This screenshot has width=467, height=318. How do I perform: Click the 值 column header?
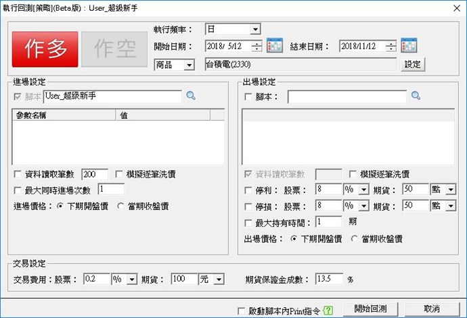point(163,115)
